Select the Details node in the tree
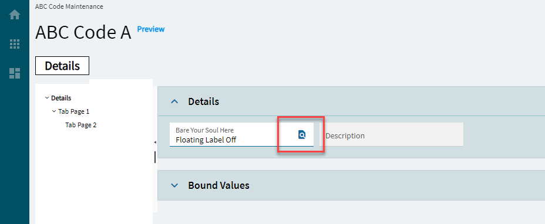 coord(61,99)
